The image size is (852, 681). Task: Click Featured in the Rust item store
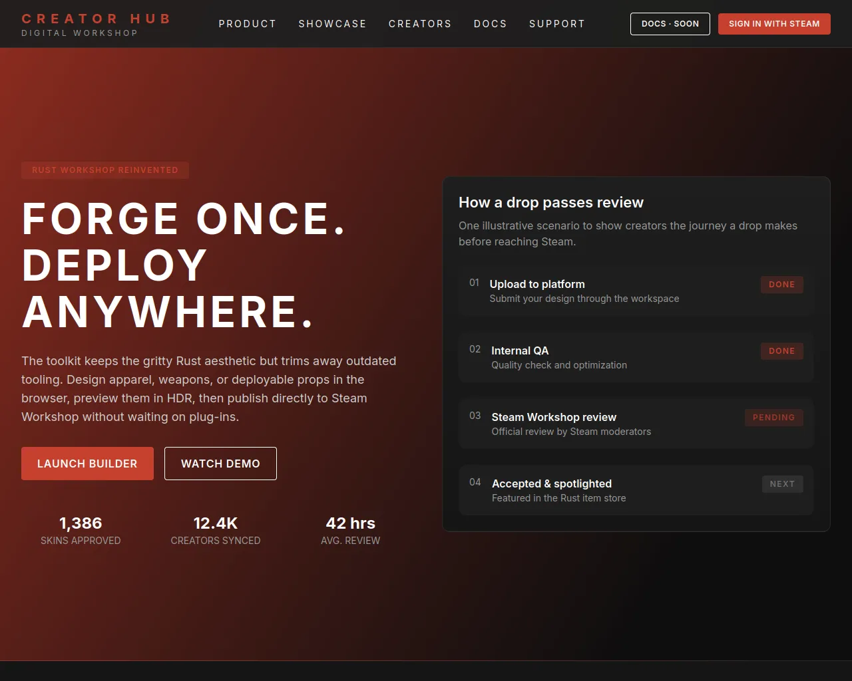tap(559, 498)
